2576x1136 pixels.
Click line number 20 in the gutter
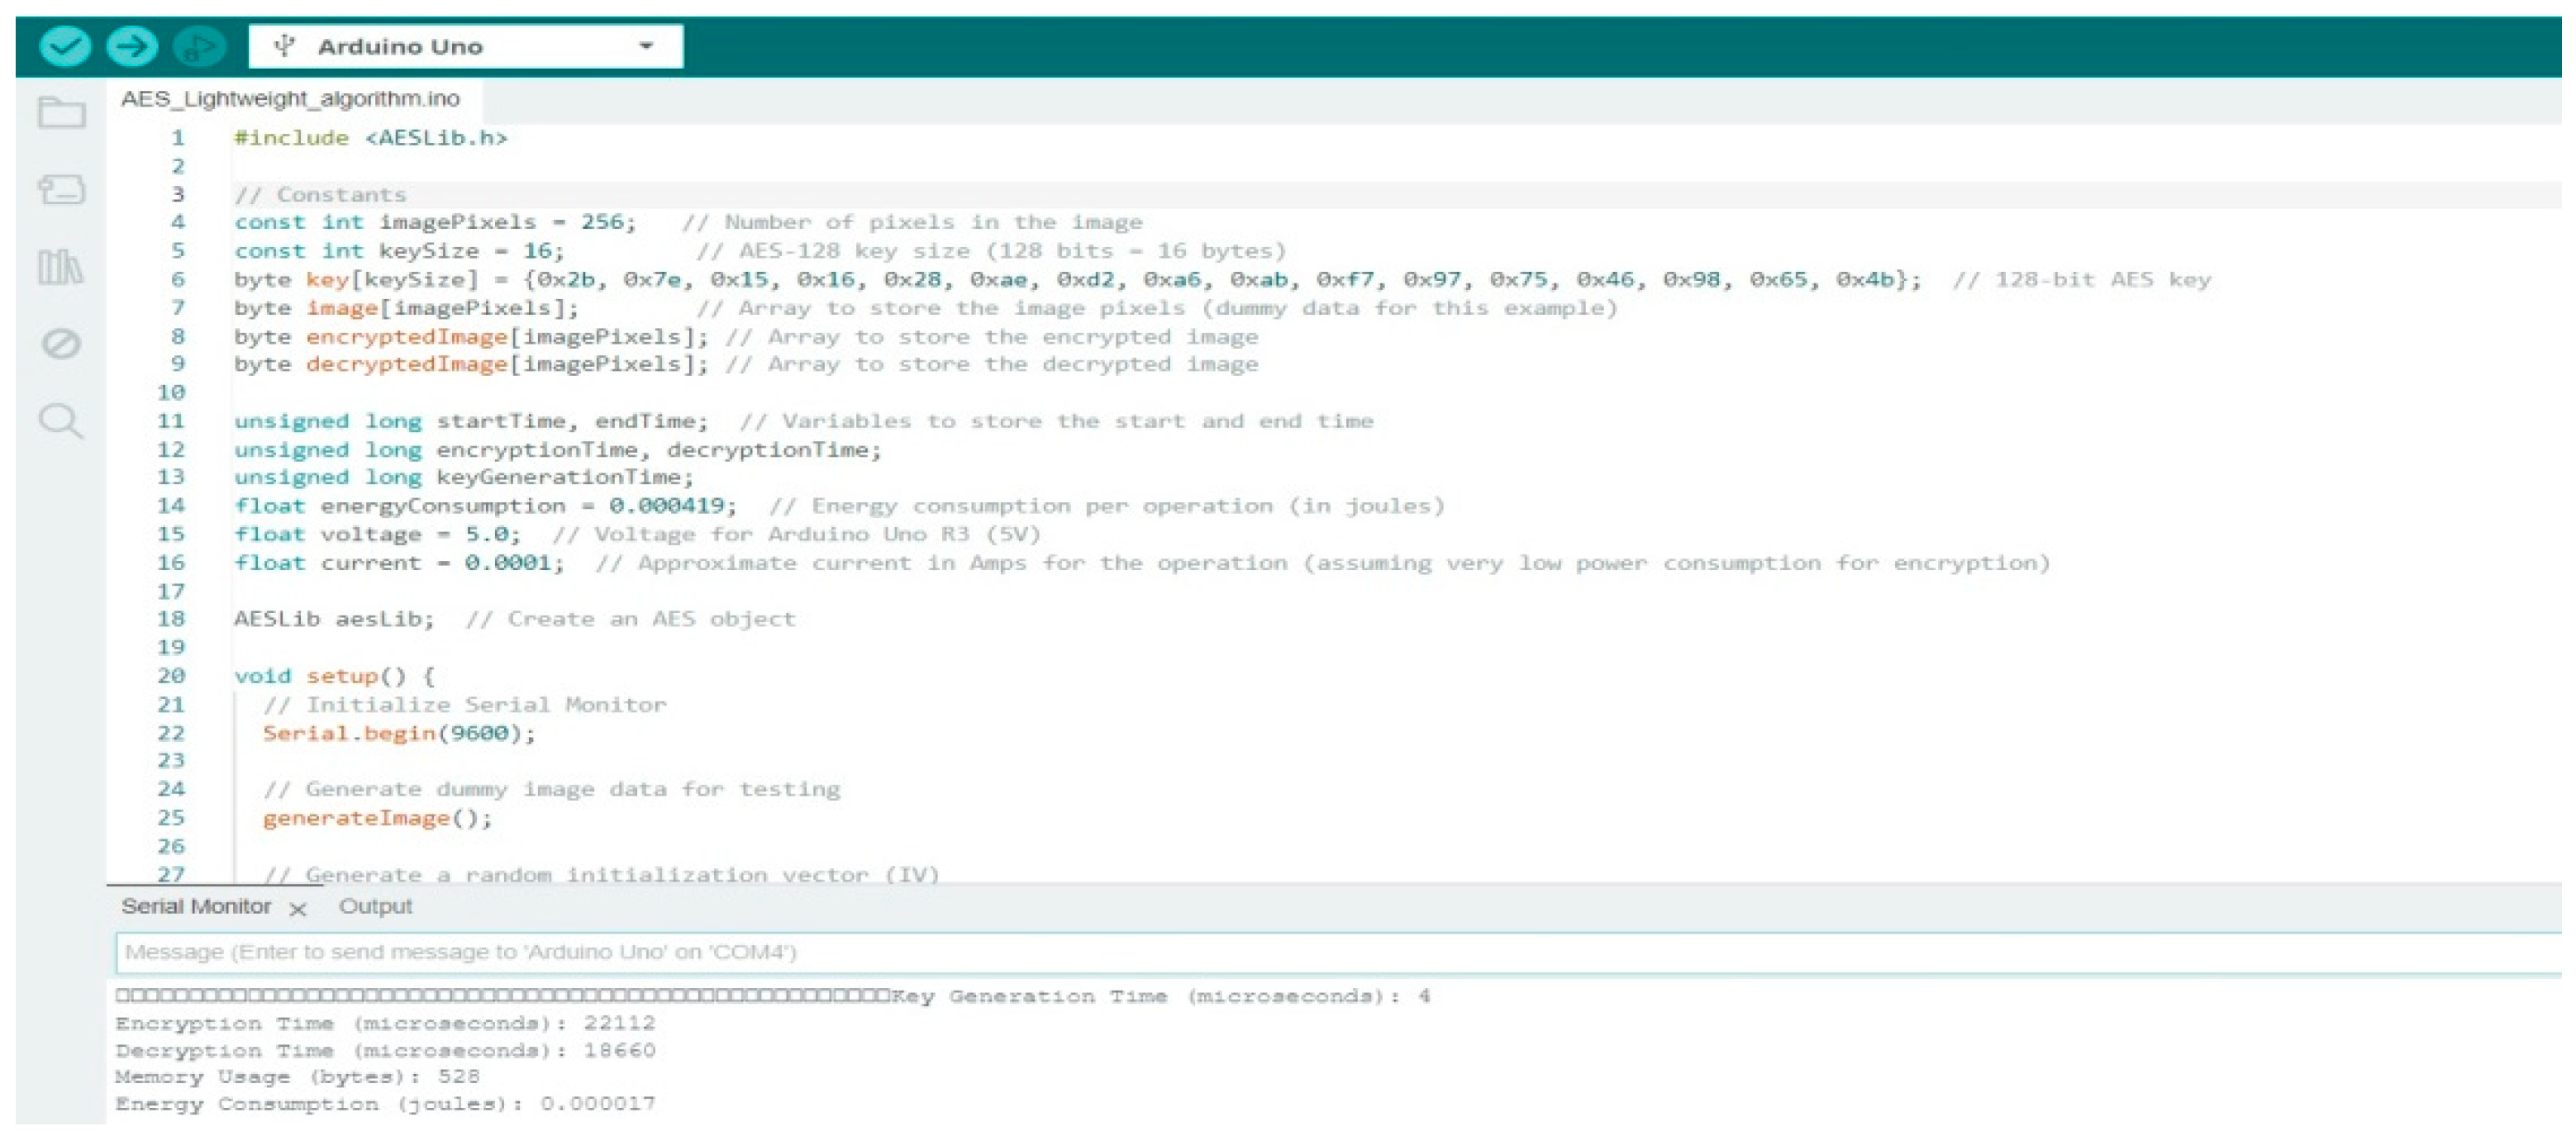171,676
